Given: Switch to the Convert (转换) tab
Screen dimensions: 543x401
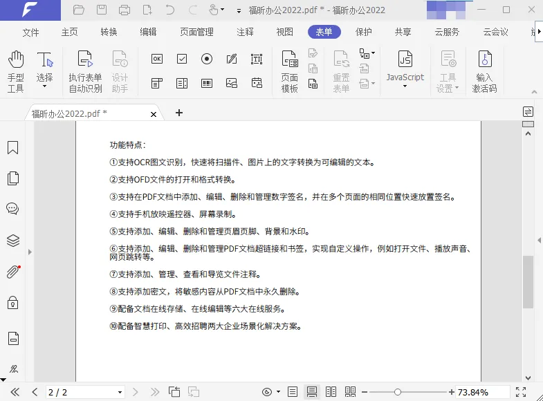Looking at the screenshot, I should pos(109,32).
